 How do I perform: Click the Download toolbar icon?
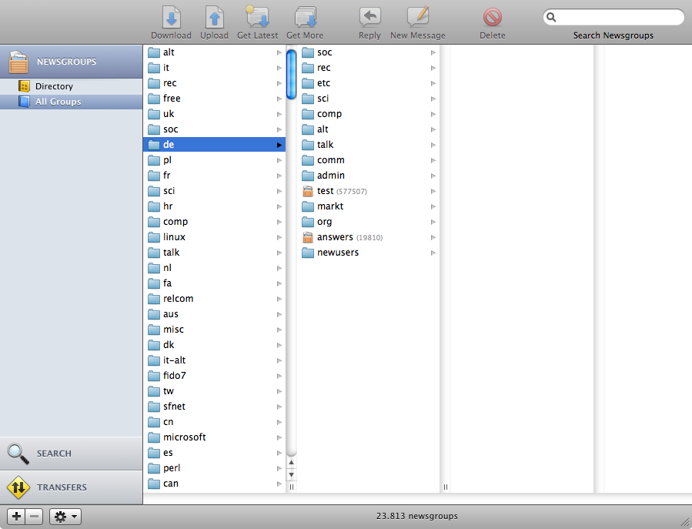[171, 18]
